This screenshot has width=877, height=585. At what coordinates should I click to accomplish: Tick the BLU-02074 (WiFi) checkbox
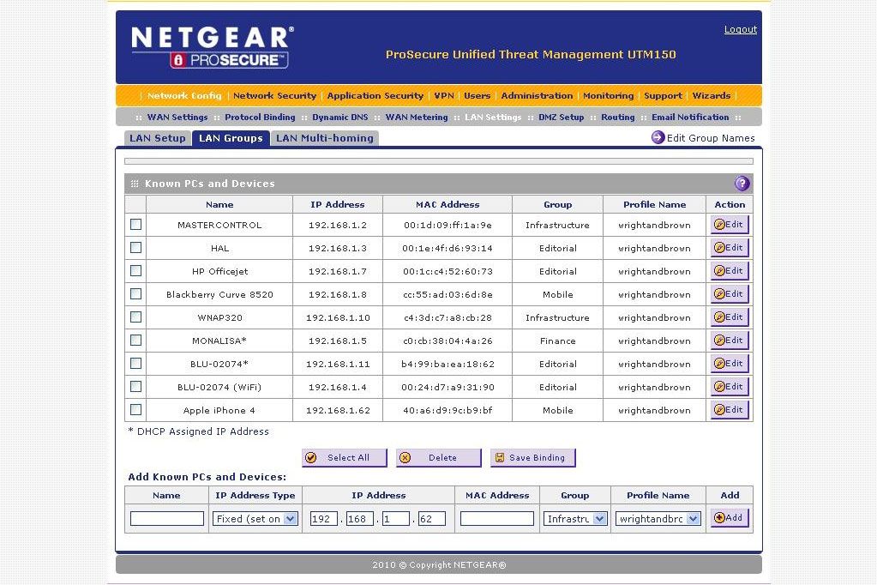(x=136, y=387)
